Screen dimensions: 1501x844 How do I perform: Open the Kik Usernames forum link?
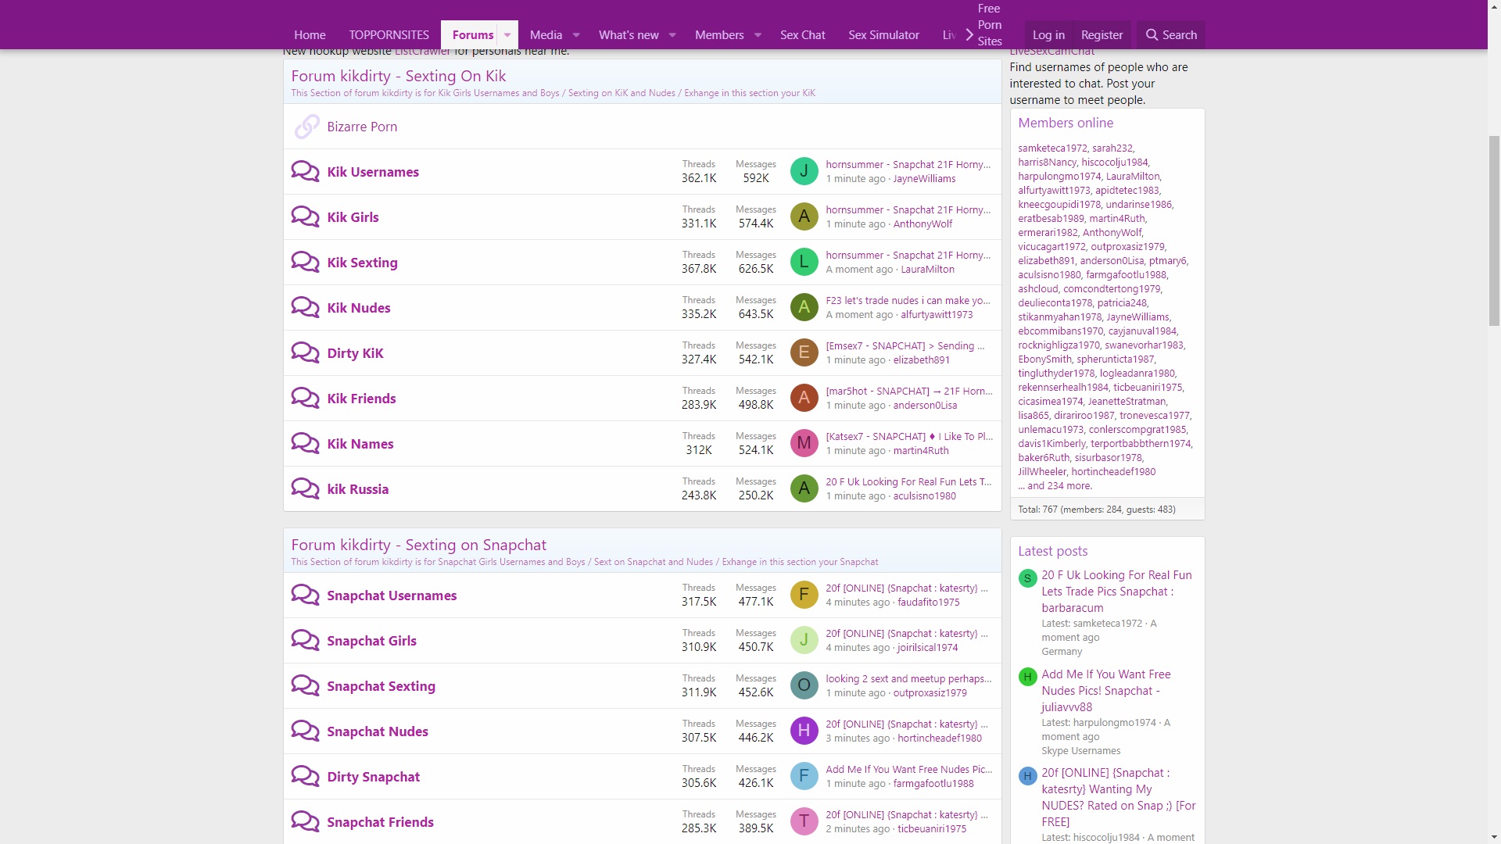click(x=373, y=172)
